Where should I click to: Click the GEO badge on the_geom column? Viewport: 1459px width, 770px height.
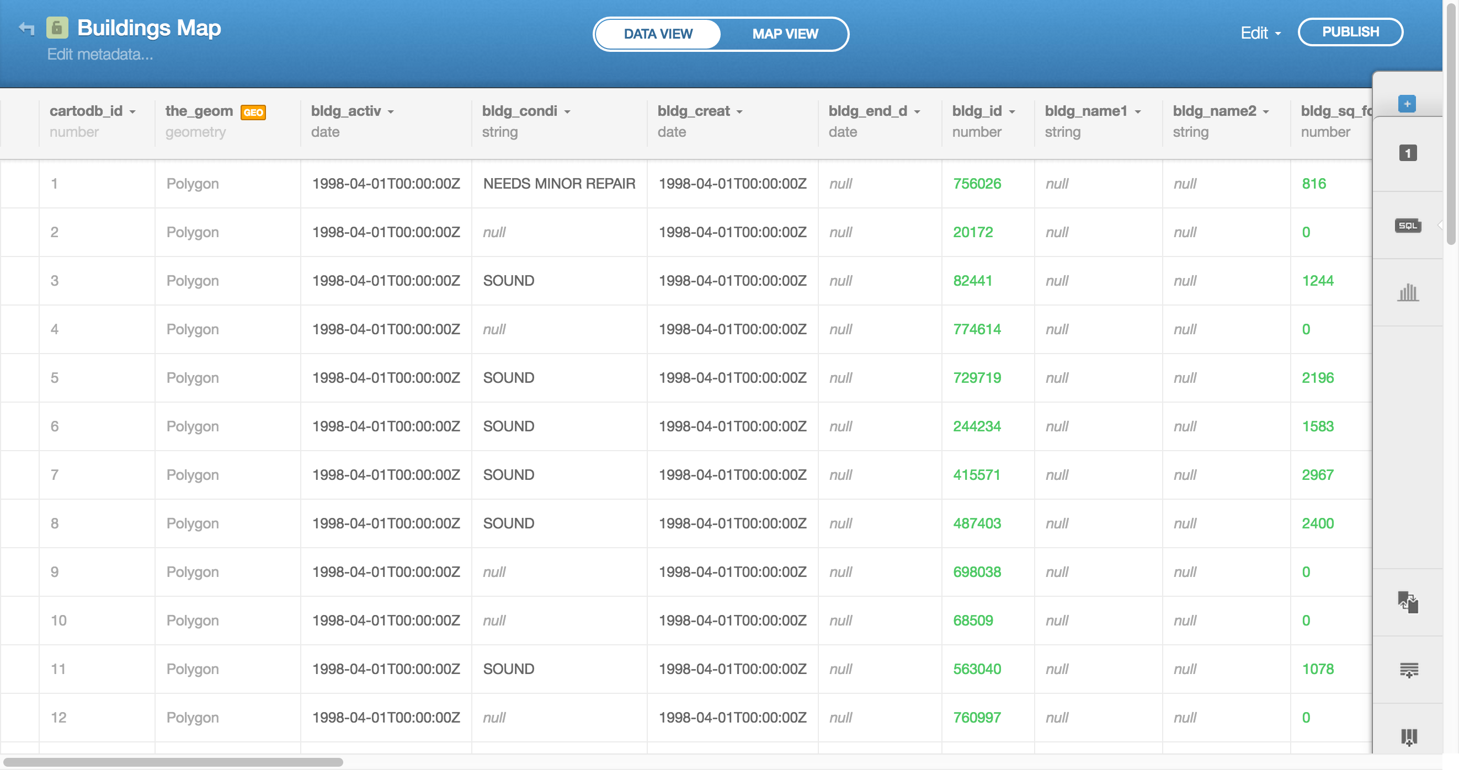[253, 112]
